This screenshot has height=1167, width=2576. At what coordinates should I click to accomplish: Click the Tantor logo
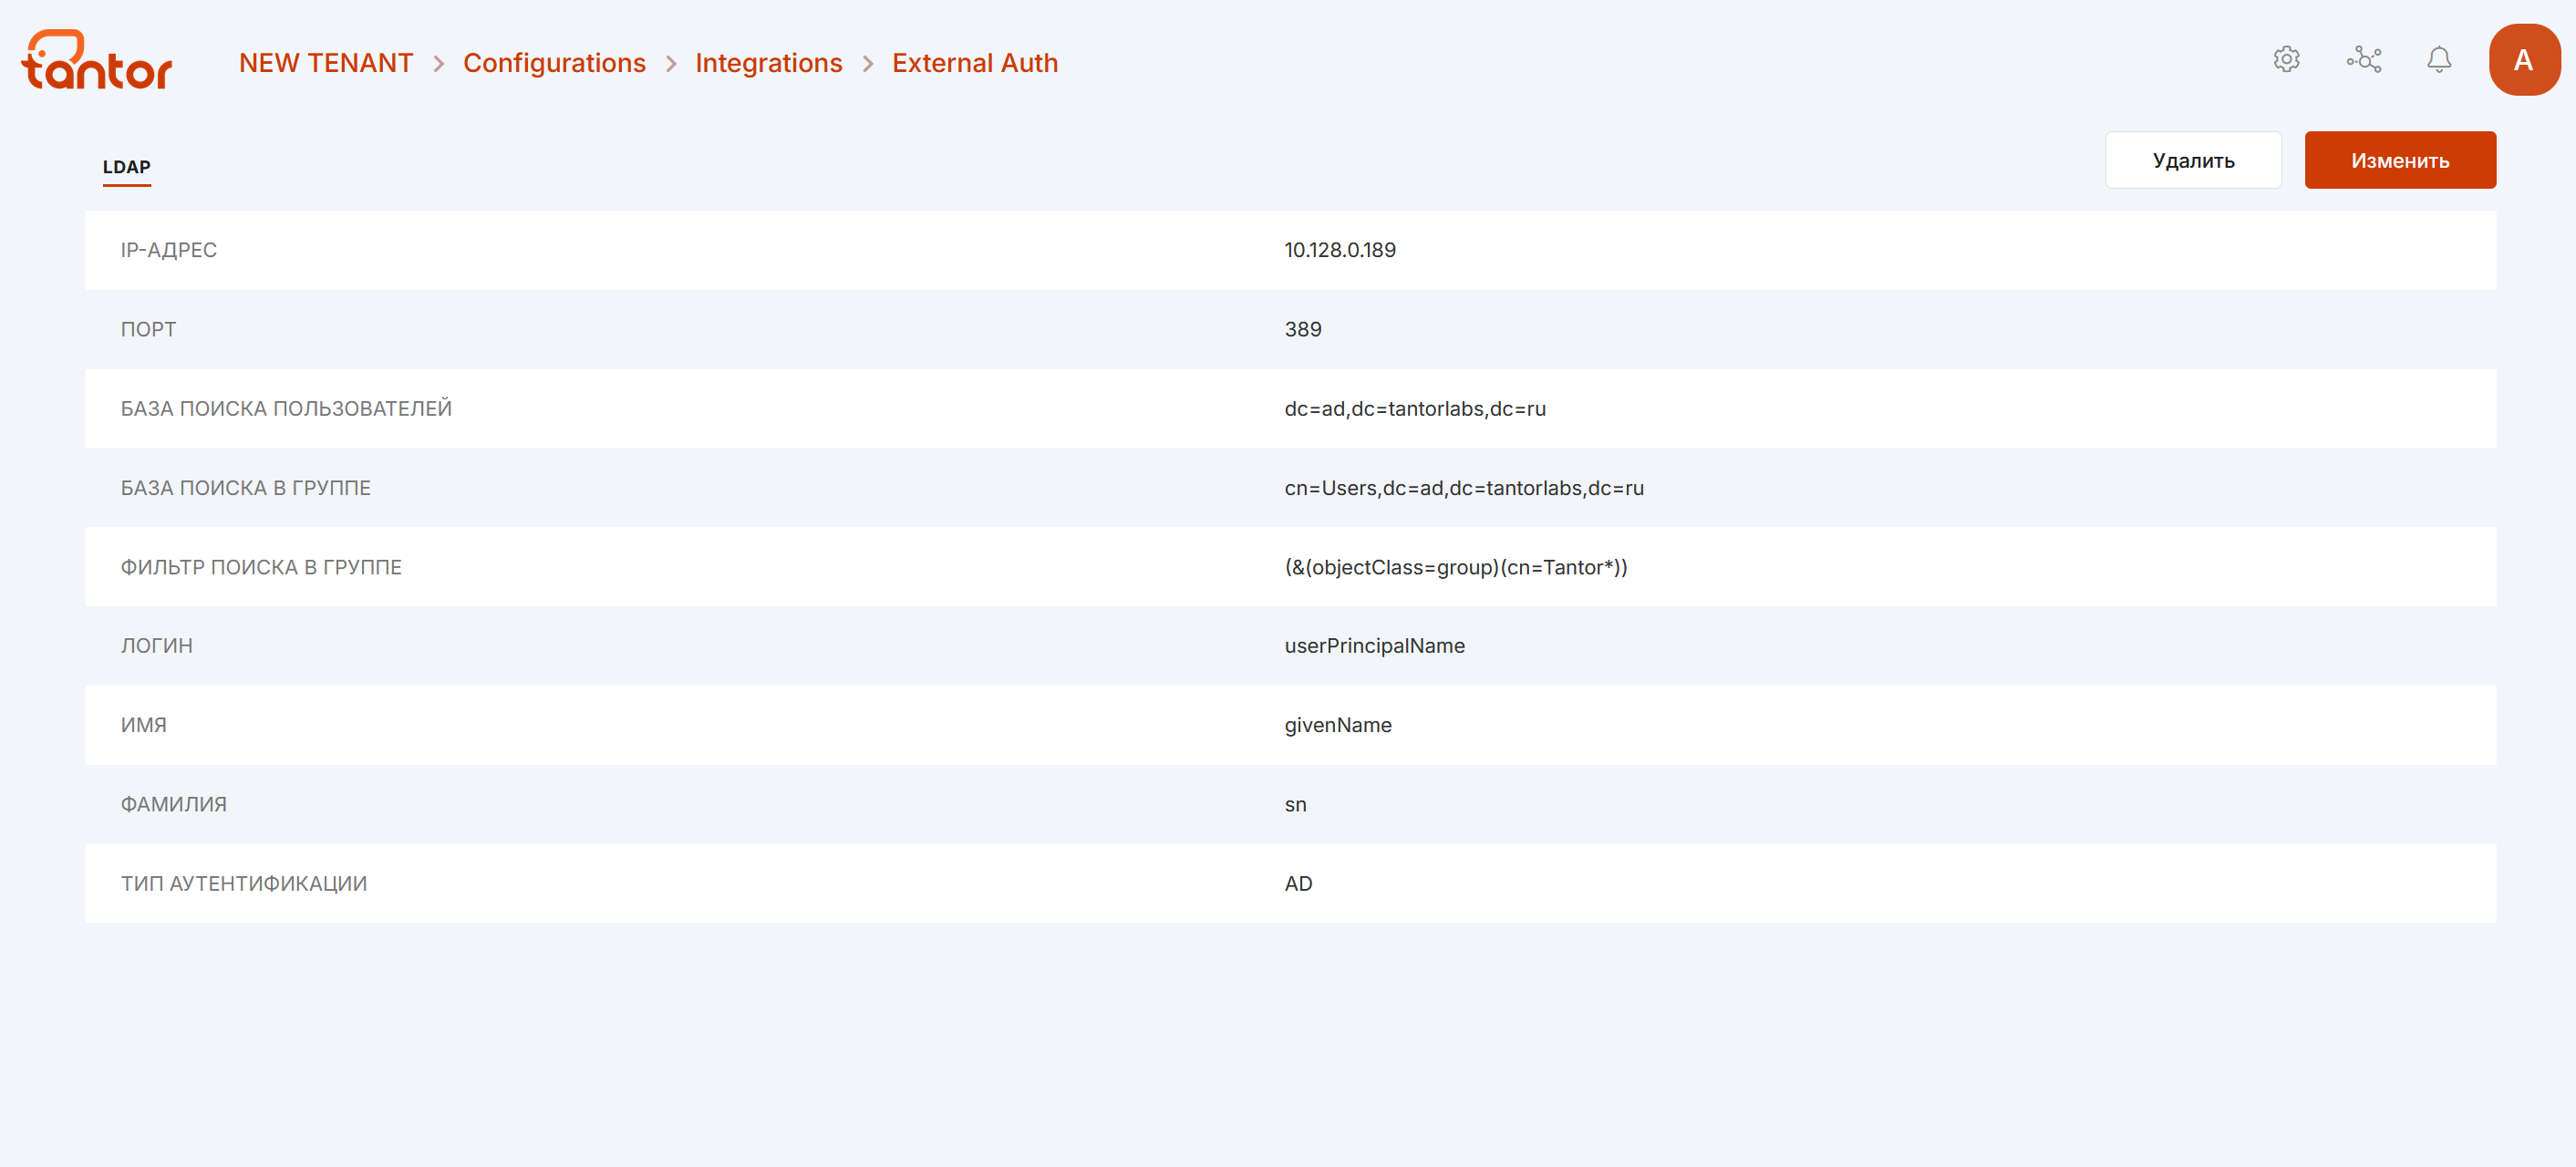97,60
